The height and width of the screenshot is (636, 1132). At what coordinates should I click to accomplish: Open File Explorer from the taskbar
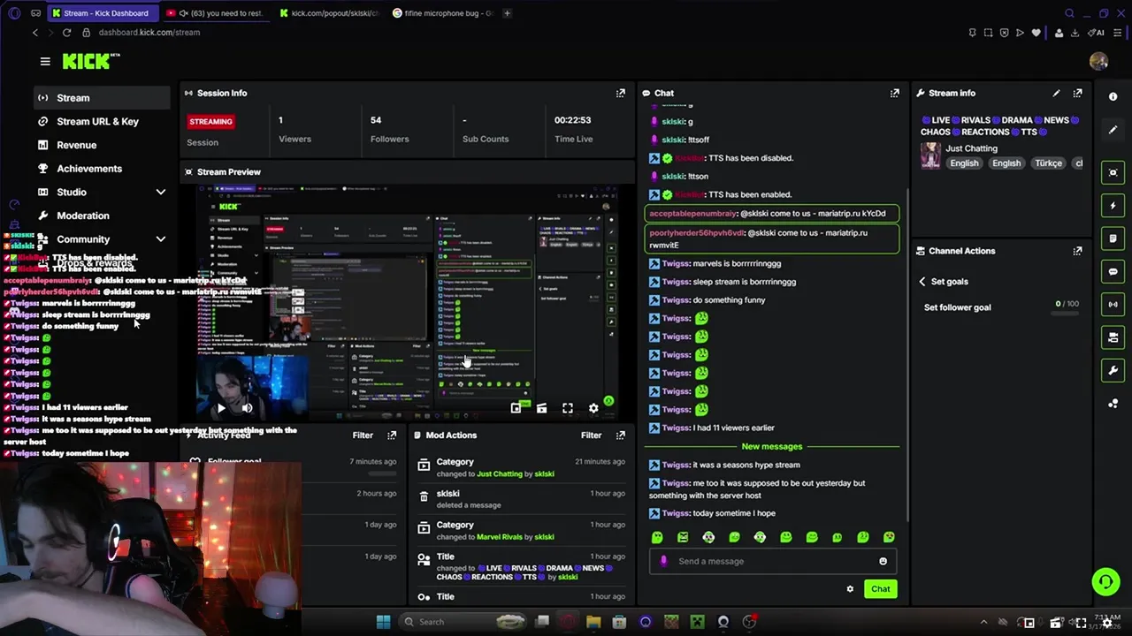click(x=593, y=622)
